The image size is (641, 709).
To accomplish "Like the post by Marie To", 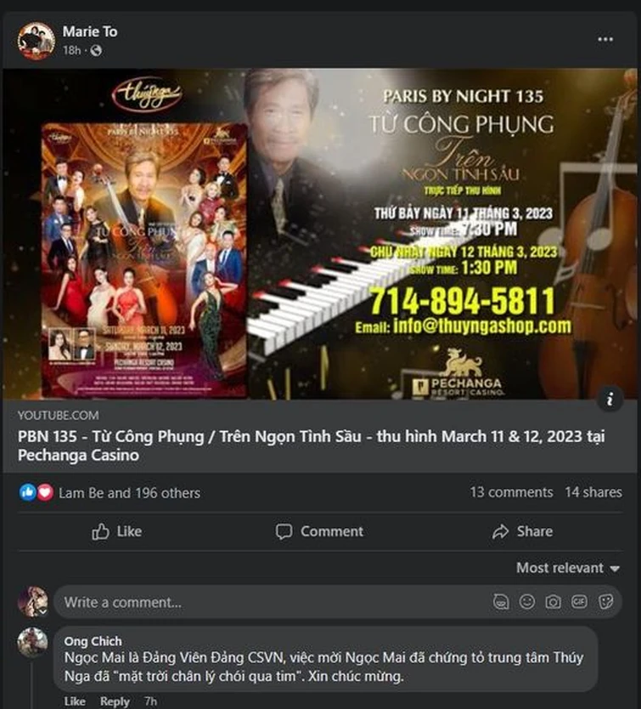I will [x=117, y=531].
